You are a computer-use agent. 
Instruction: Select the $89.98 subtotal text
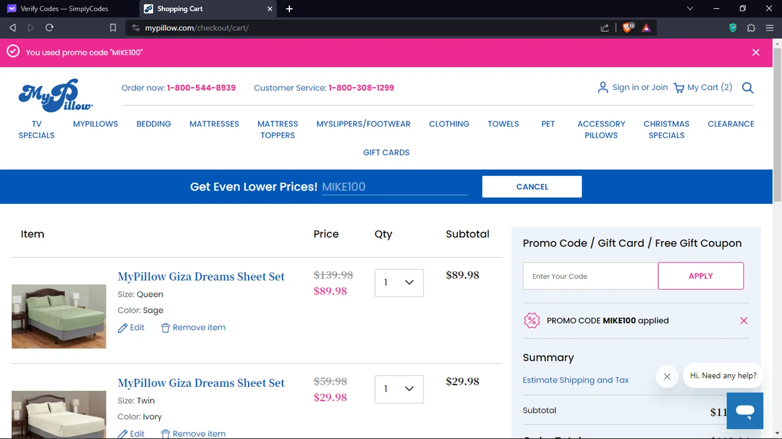462,275
